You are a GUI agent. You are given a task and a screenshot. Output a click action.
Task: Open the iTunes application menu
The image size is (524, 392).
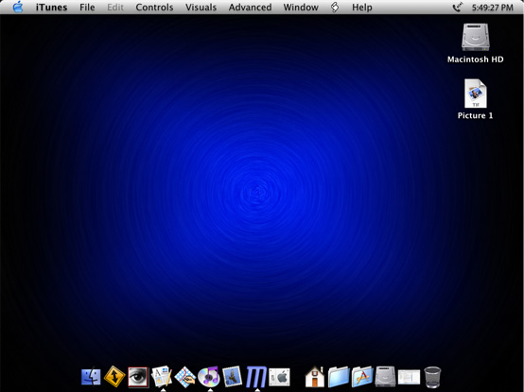51,7
